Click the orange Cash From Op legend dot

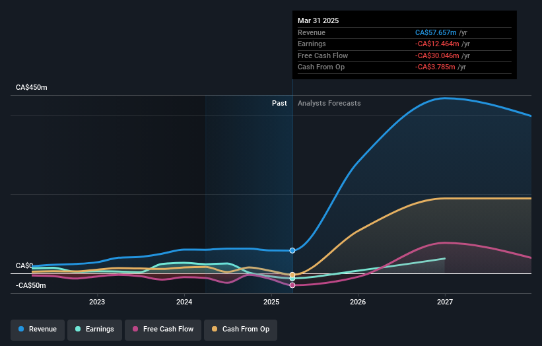point(215,329)
